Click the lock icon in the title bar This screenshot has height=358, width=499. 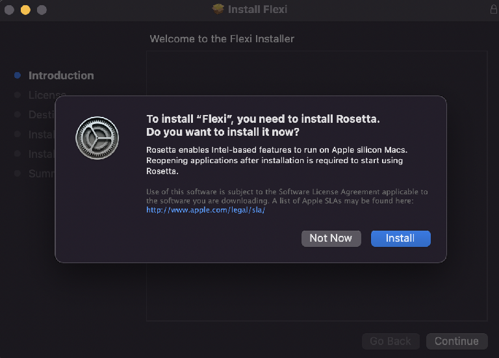[x=494, y=9]
